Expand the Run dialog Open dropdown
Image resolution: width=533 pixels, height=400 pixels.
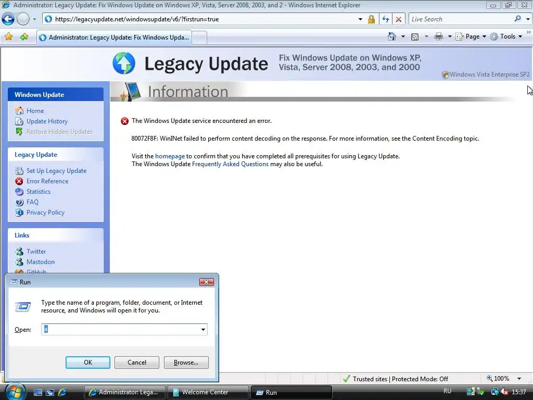tap(203, 329)
